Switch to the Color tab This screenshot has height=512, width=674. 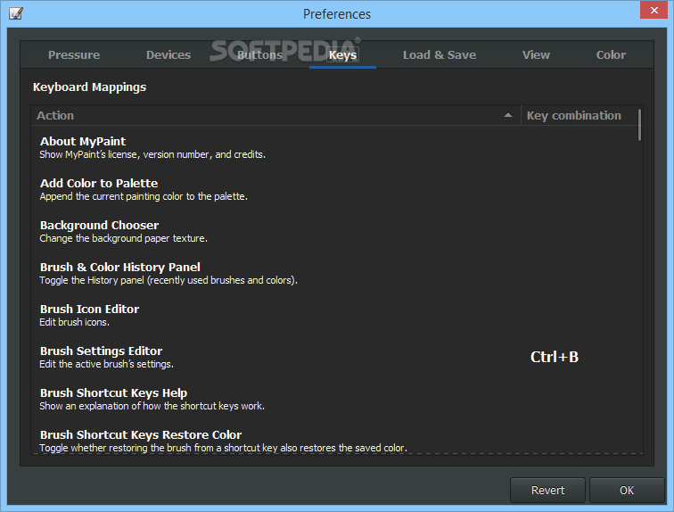pyautogui.click(x=611, y=55)
